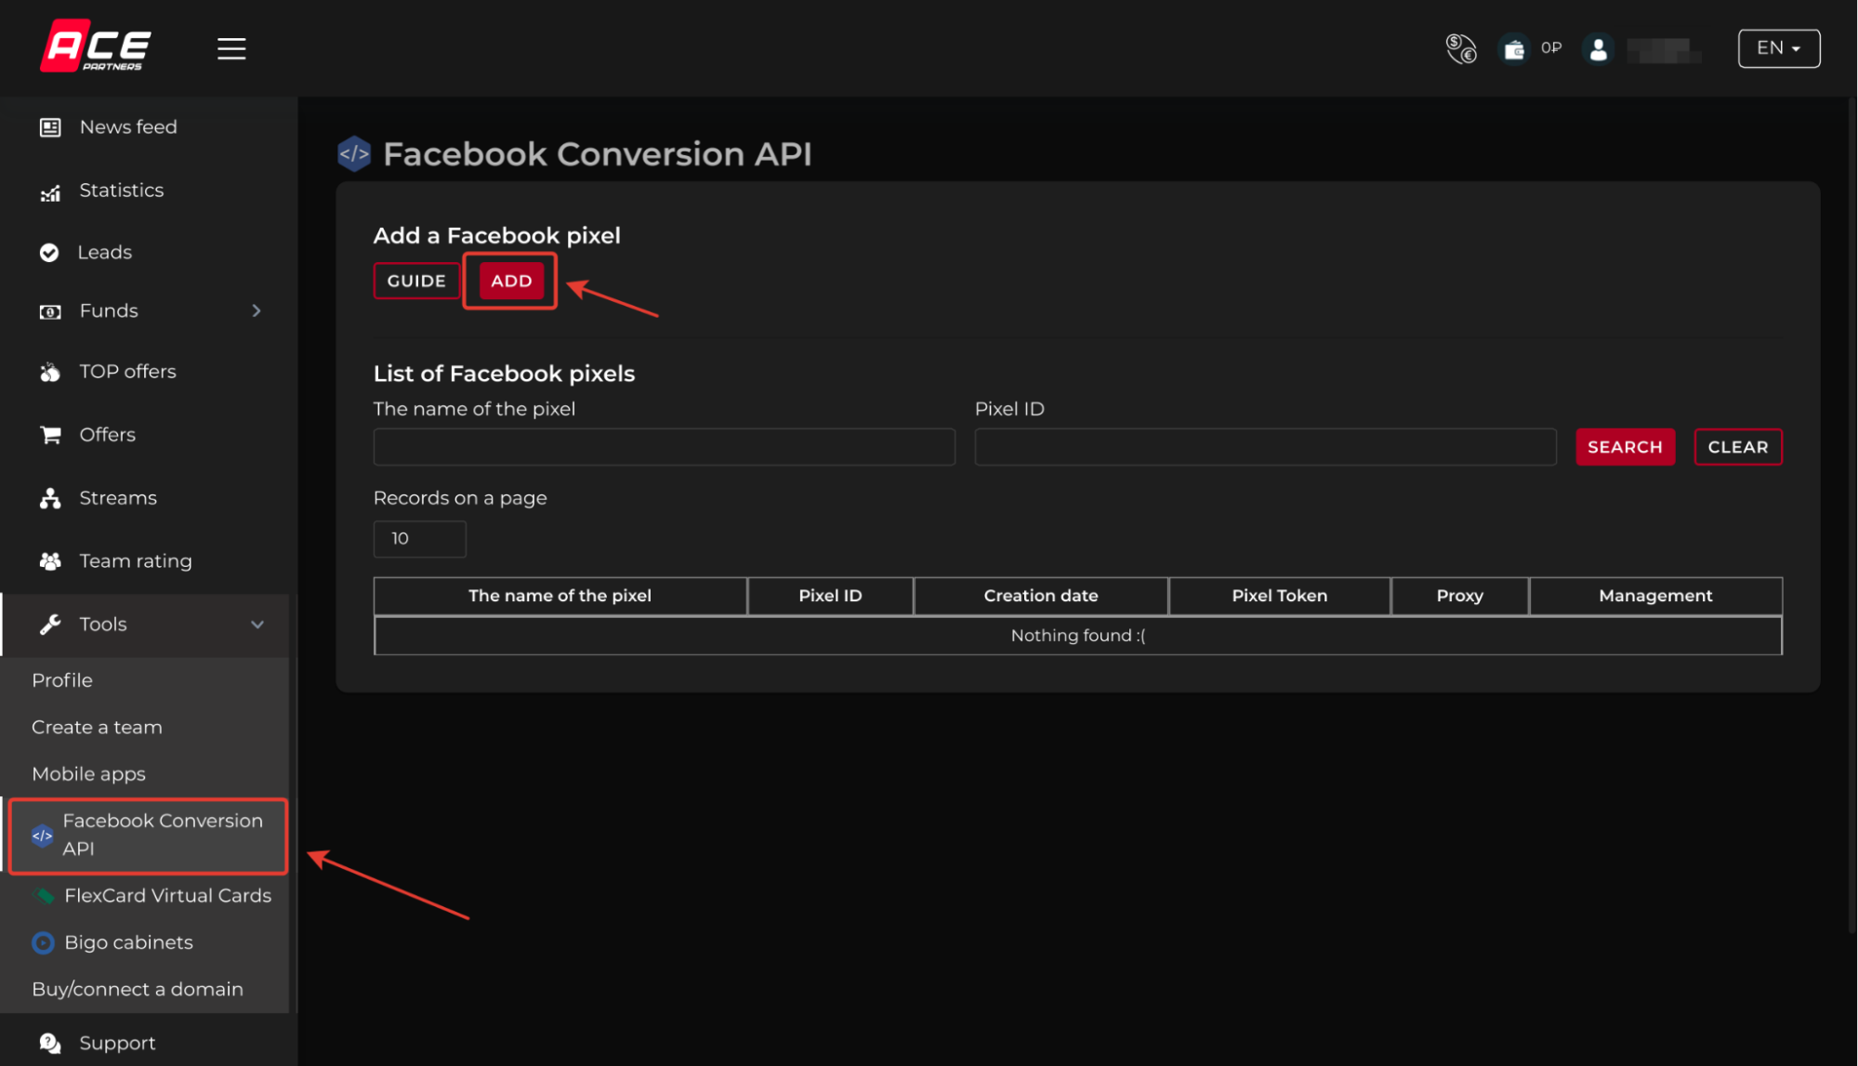1858x1066 pixels.
Task: Open News feed menu item
Action: [x=128, y=127]
